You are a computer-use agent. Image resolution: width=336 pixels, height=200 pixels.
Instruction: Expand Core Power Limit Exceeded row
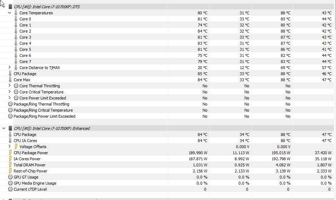tap(9, 98)
